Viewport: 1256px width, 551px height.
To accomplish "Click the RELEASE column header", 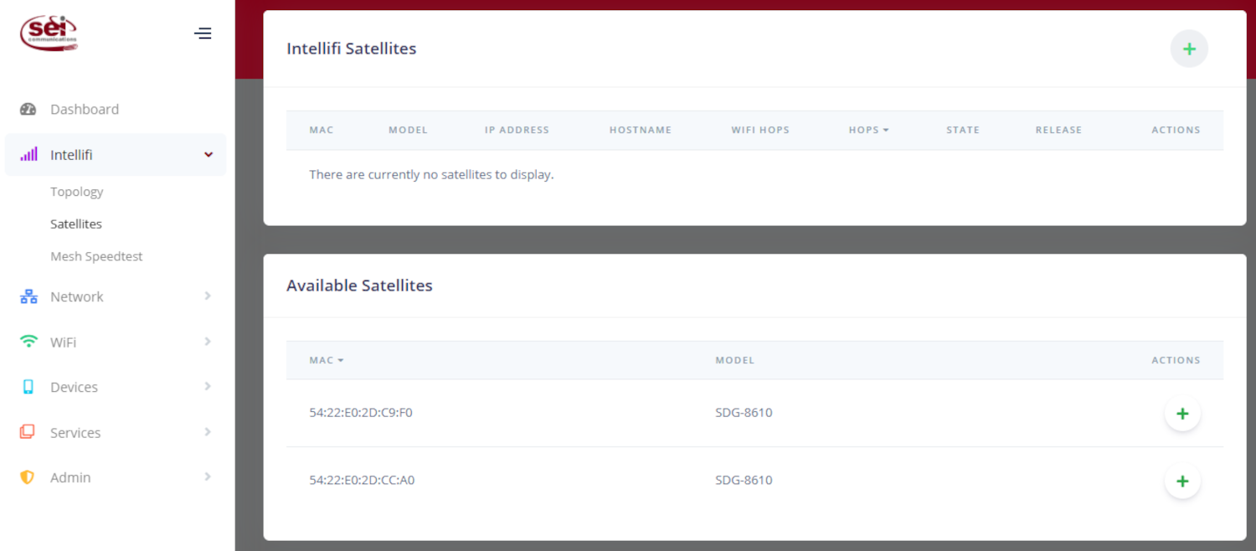I will click(x=1058, y=130).
